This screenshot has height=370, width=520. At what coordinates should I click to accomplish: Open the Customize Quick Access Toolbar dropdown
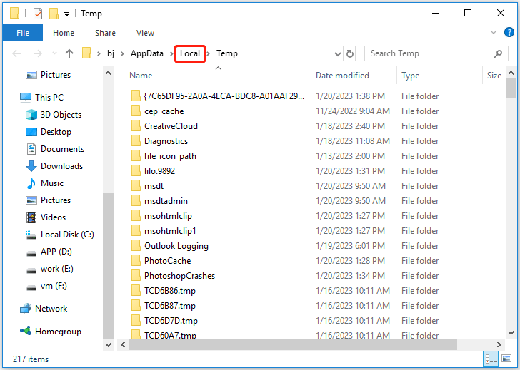pos(66,14)
